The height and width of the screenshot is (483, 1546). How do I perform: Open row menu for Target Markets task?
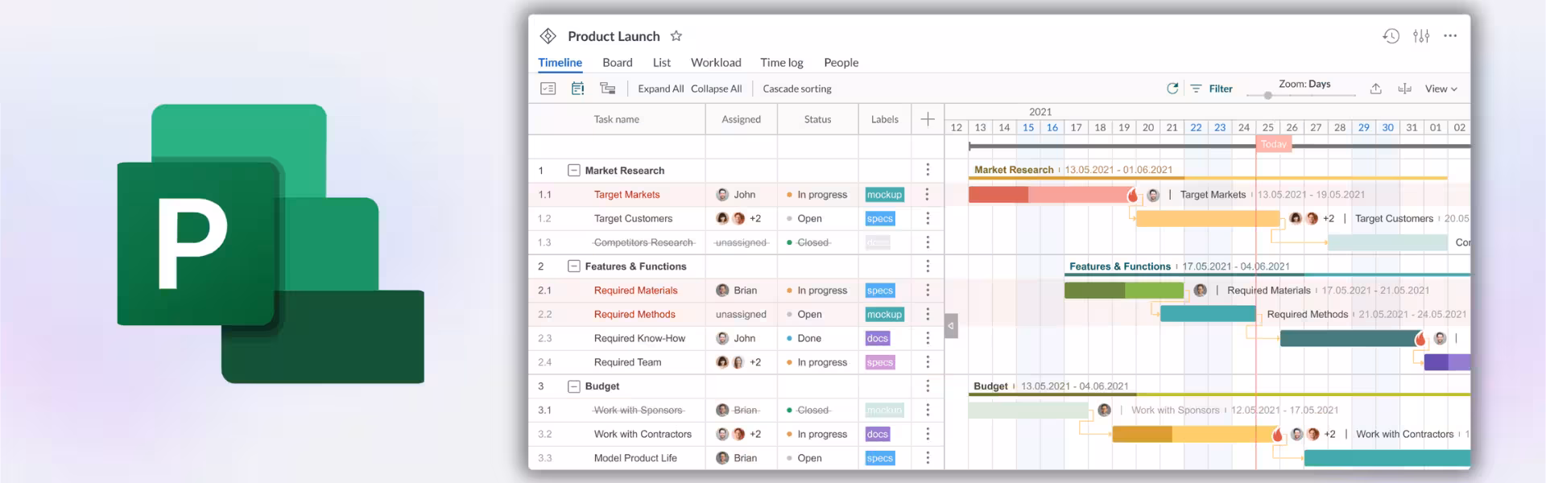point(928,194)
